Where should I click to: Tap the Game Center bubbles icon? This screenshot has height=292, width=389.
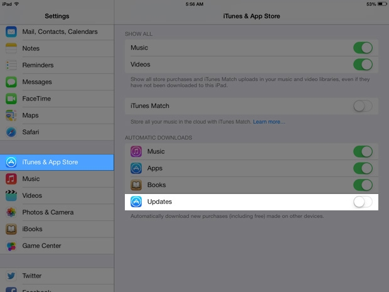11,246
